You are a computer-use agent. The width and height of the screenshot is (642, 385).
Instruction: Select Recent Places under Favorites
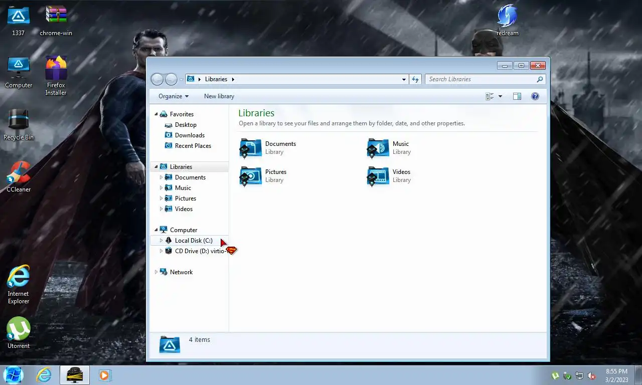pyautogui.click(x=193, y=146)
